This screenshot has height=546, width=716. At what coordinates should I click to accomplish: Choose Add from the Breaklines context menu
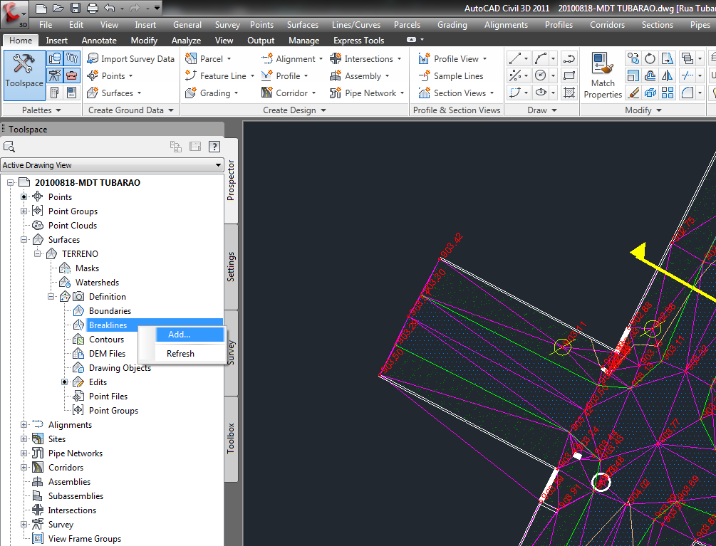click(180, 335)
